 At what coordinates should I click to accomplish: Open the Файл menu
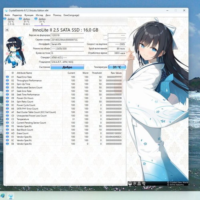tap(7, 15)
